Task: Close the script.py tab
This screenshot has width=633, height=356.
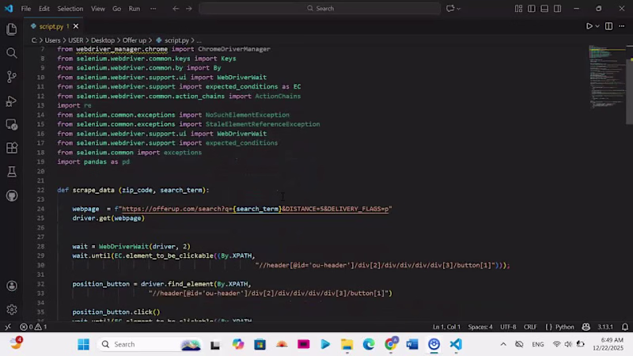Action: (x=75, y=26)
